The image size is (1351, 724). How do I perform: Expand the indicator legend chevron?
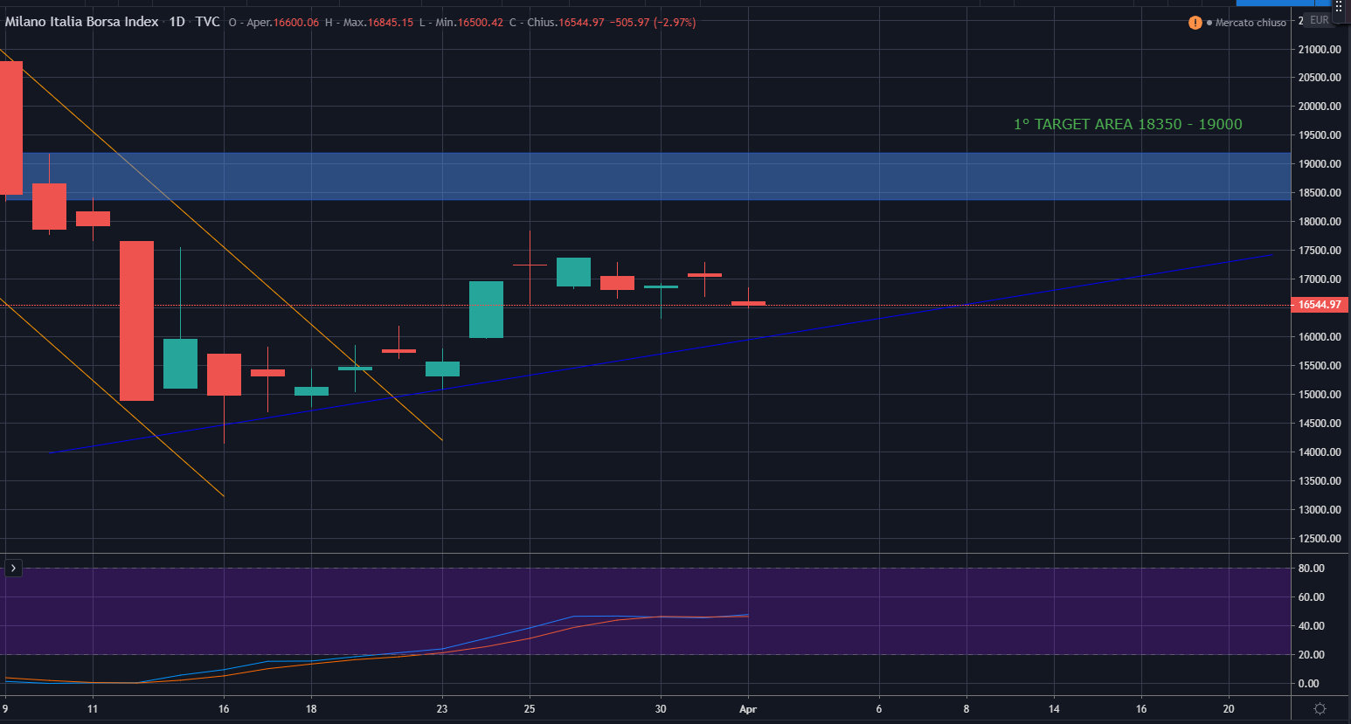13,569
